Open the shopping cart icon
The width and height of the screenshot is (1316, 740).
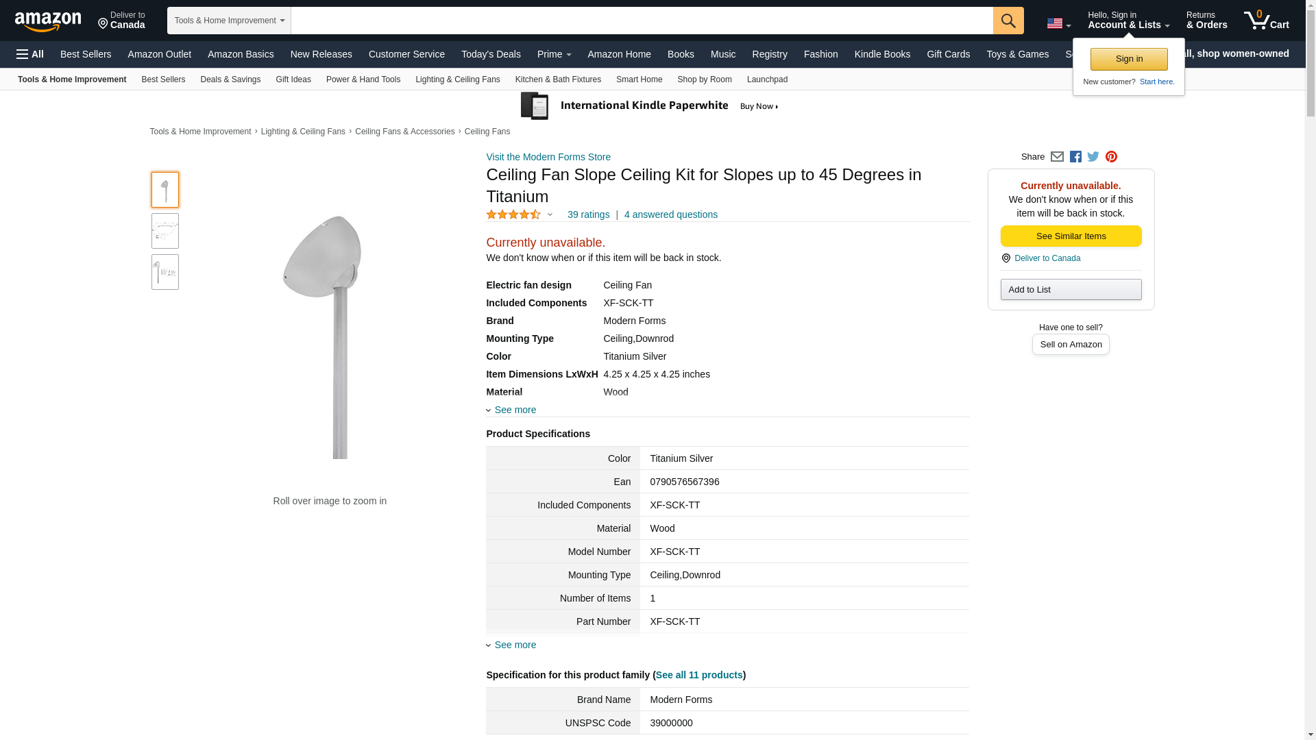[1266, 21]
